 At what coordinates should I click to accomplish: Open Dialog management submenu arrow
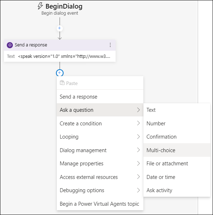coord(138,150)
